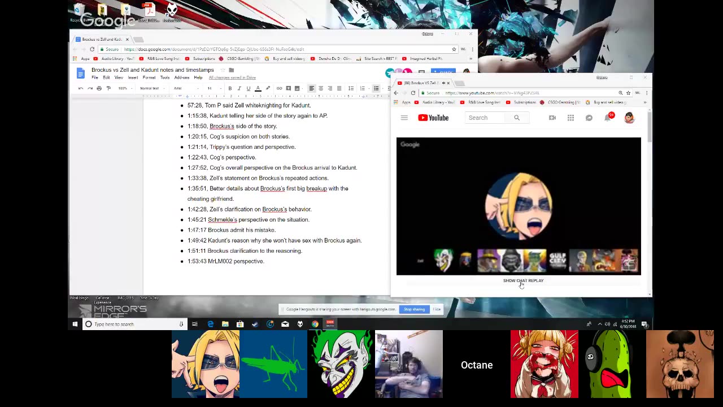Image resolution: width=723 pixels, height=407 pixels.
Task: Toggle underline formatting in Docs toolbar
Action: (x=248, y=88)
